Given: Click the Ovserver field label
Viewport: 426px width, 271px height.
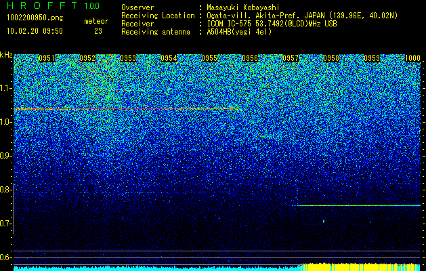Looking at the screenshot, I should click(137, 7).
